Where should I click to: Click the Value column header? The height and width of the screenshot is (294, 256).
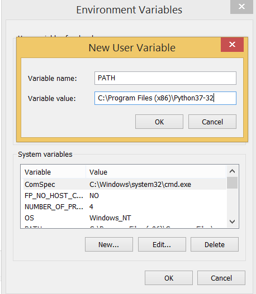click(156, 172)
